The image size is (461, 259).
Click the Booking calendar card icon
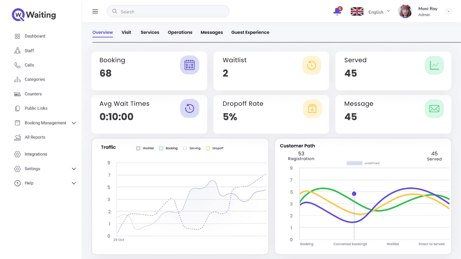point(190,65)
